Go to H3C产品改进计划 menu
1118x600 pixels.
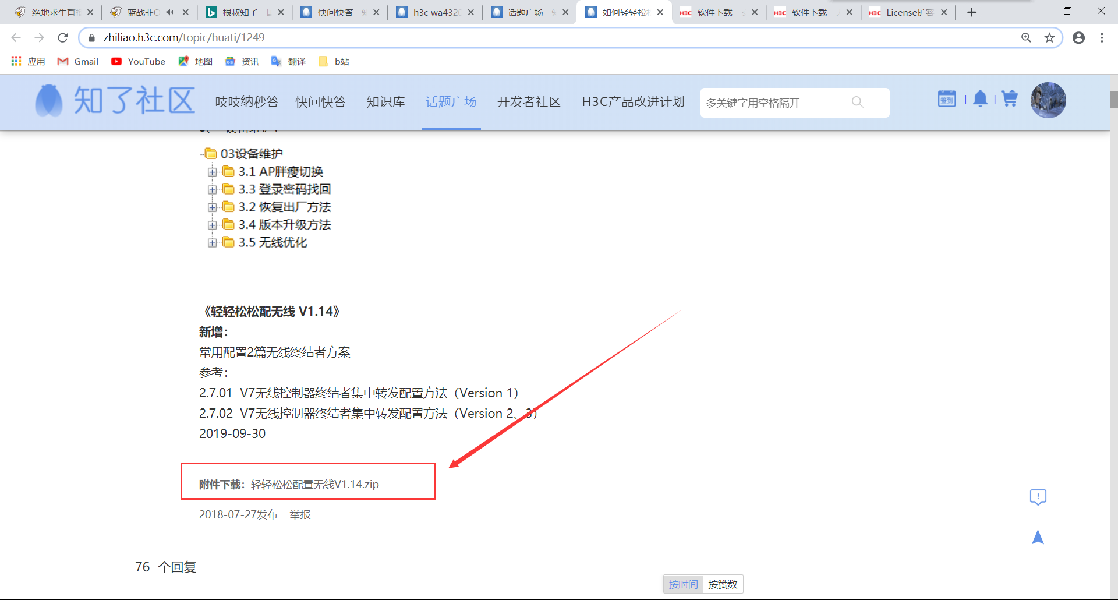tap(633, 102)
